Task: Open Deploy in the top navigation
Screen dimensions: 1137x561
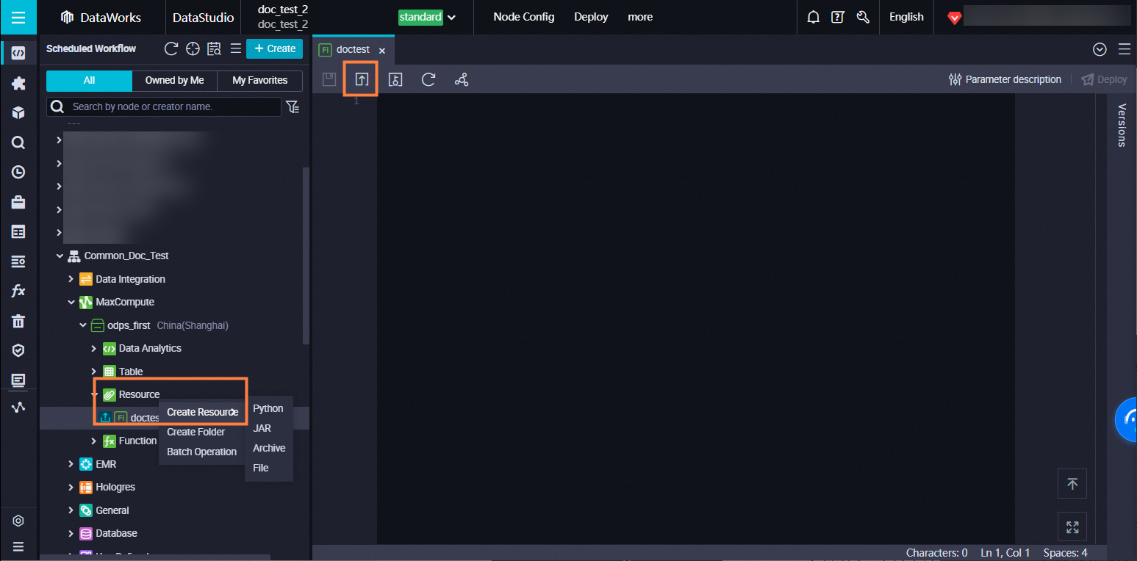Action: click(x=591, y=17)
